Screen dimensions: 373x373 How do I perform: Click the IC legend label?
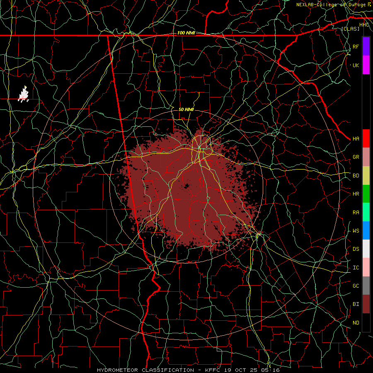point(356,268)
